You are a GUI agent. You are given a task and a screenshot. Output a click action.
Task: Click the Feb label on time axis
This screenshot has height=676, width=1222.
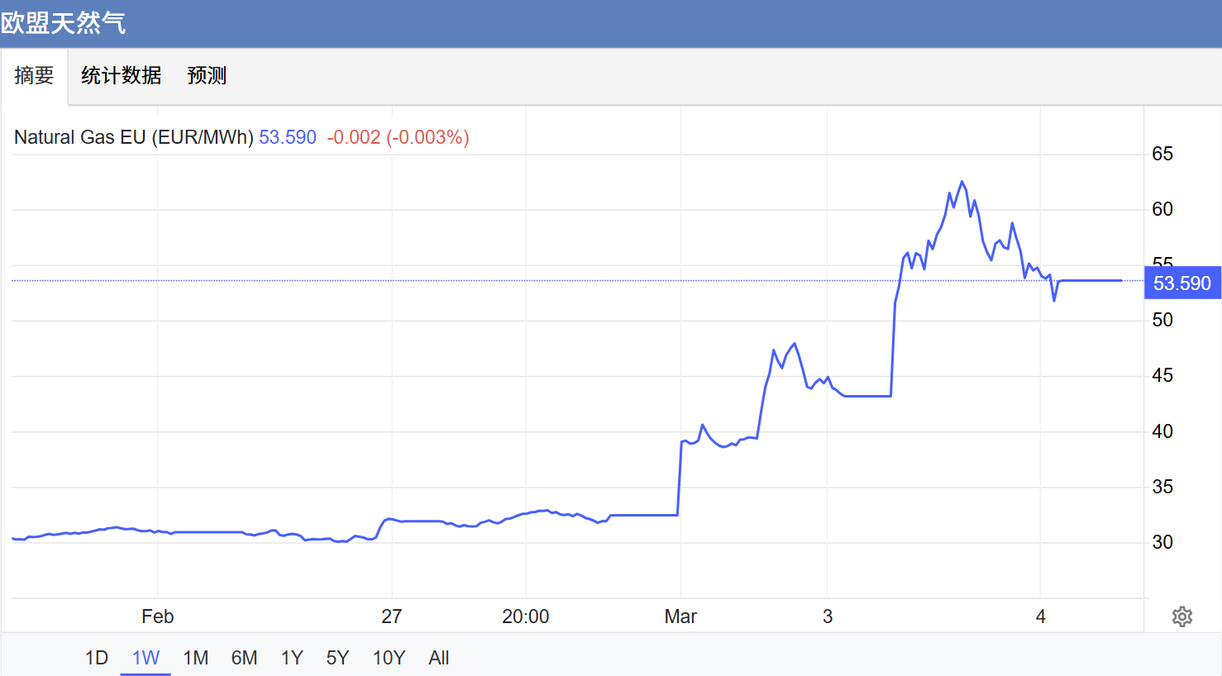point(157,616)
